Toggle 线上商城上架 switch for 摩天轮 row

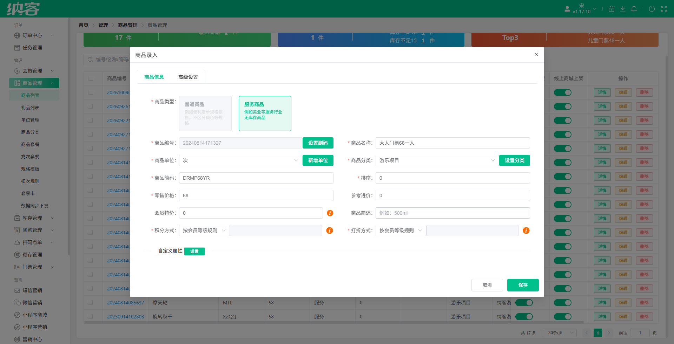(563, 303)
